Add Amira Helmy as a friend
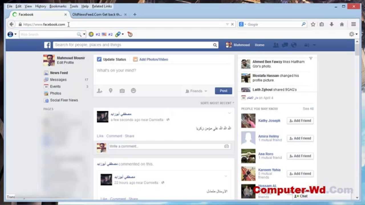Image resolution: width=365 pixels, height=205 pixels. tap(300, 138)
